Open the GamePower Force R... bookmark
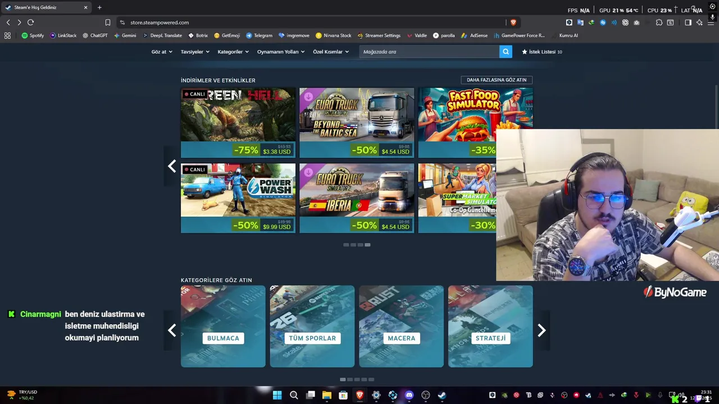Screen dimensions: 719x404 pos(519,35)
